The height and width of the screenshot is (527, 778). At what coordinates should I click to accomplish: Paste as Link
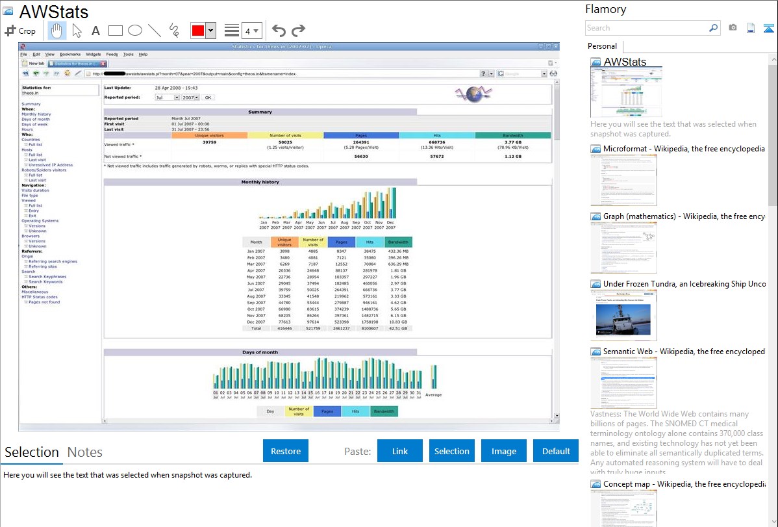point(400,451)
